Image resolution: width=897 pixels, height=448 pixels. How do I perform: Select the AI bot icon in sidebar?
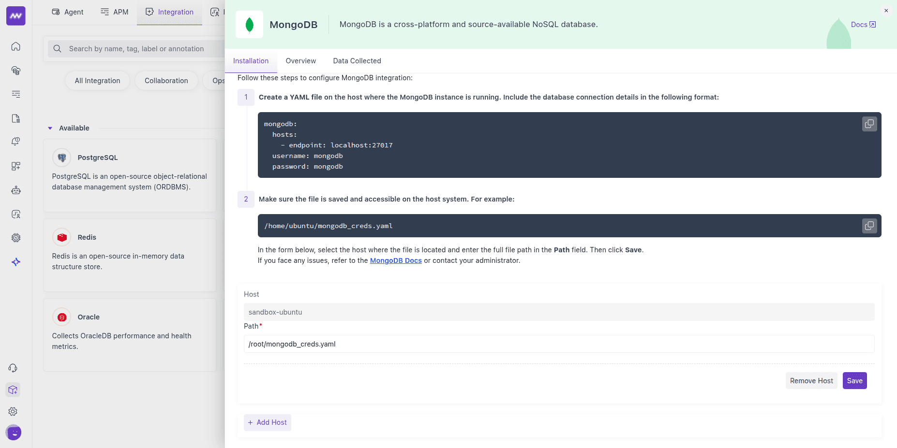tap(15, 190)
